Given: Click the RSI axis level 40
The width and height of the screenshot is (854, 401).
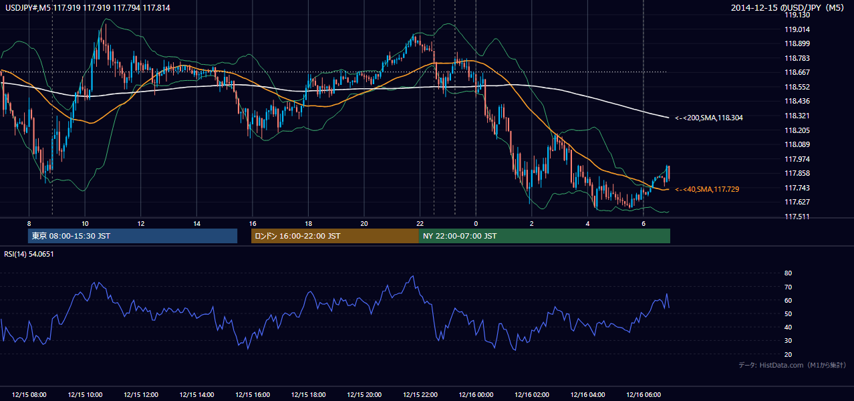Looking at the screenshot, I should coord(788,327).
